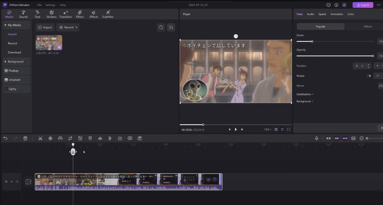
Task: Select the imported video thumbnail in My Media
Action: coord(48,43)
